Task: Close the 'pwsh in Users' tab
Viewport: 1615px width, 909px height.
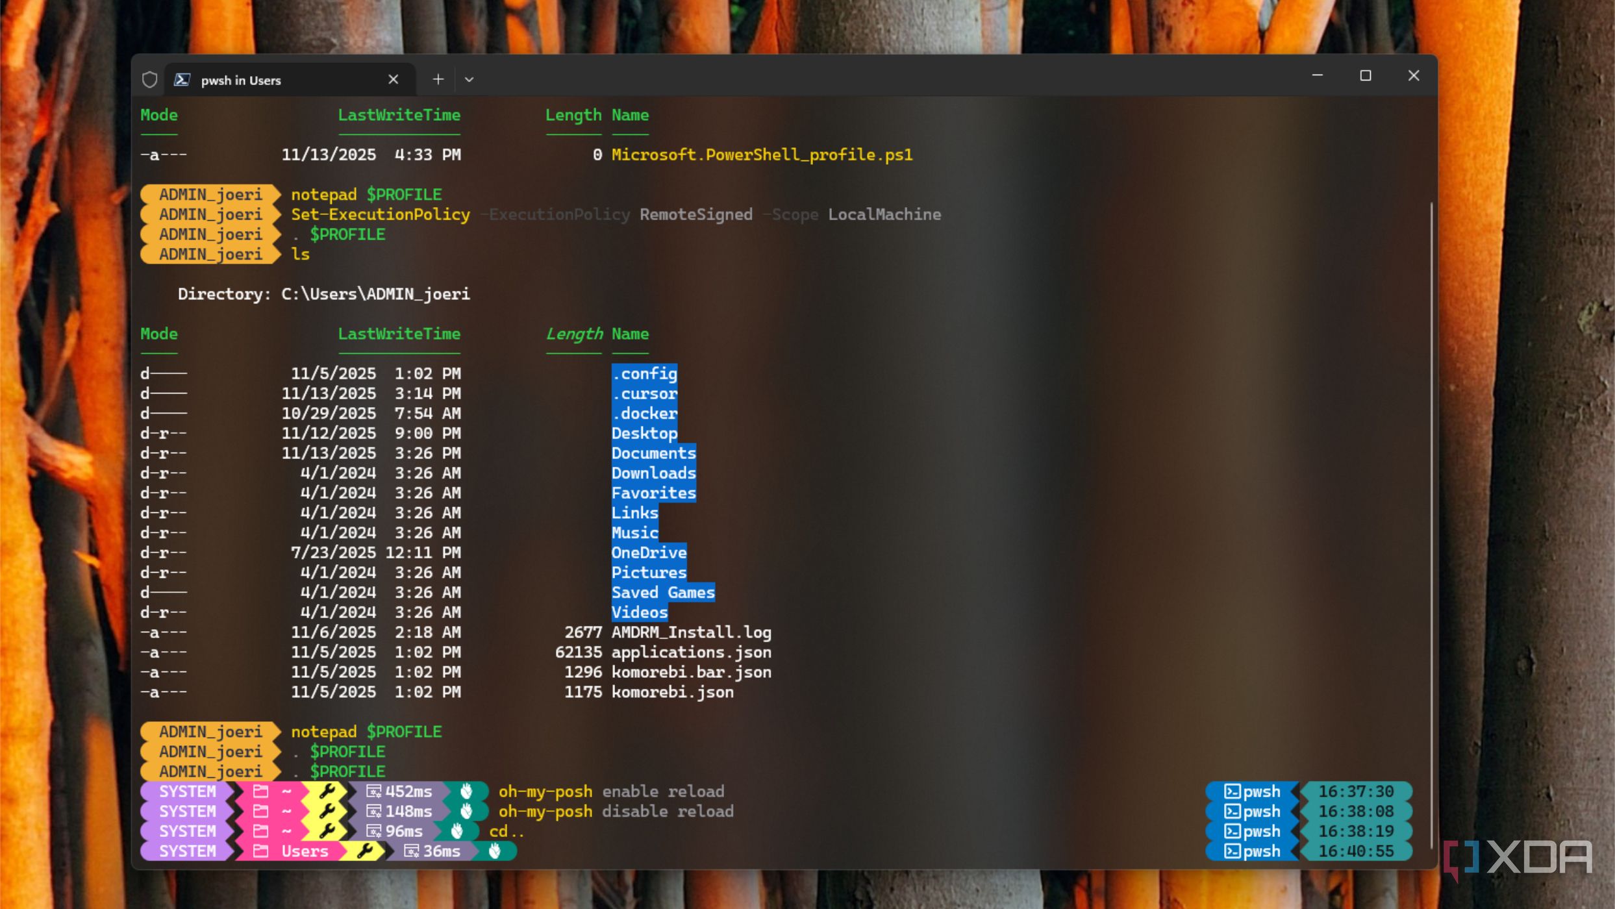Action: tap(393, 79)
